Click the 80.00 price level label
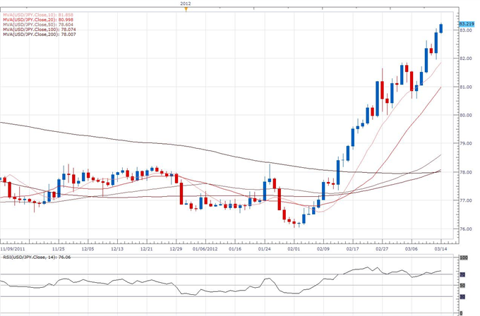 point(466,115)
